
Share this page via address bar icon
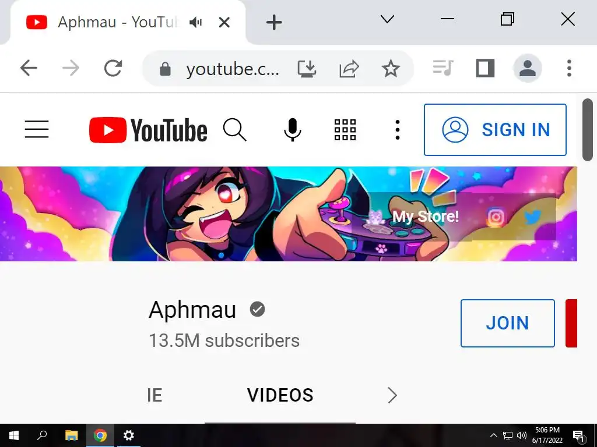pyautogui.click(x=349, y=69)
